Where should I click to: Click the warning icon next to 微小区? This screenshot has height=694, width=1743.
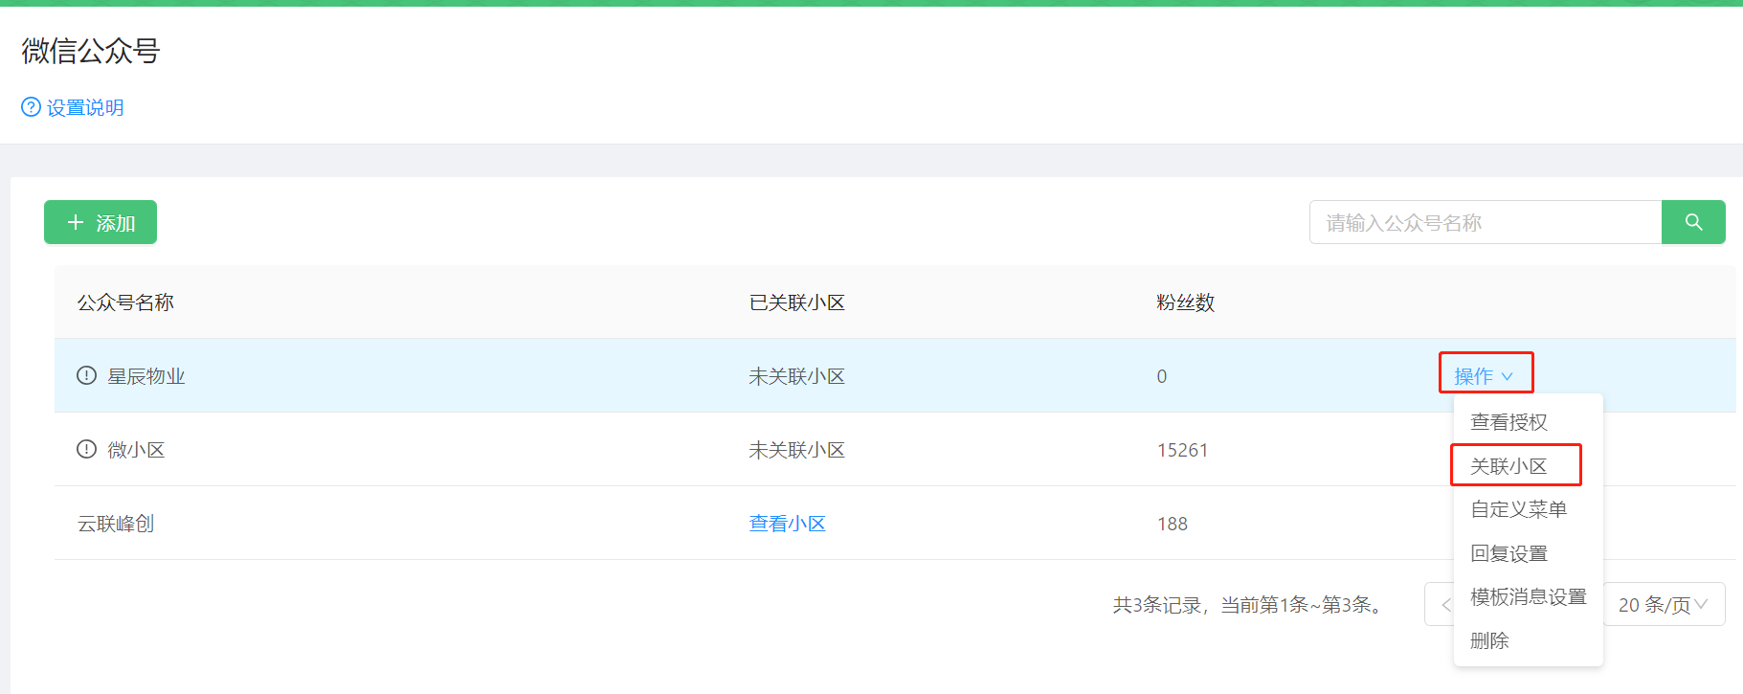pyautogui.click(x=87, y=449)
